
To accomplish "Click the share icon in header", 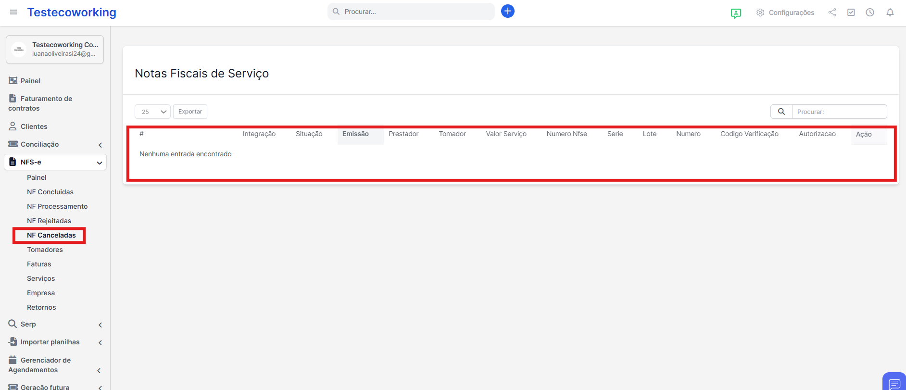I will tap(832, 13).
